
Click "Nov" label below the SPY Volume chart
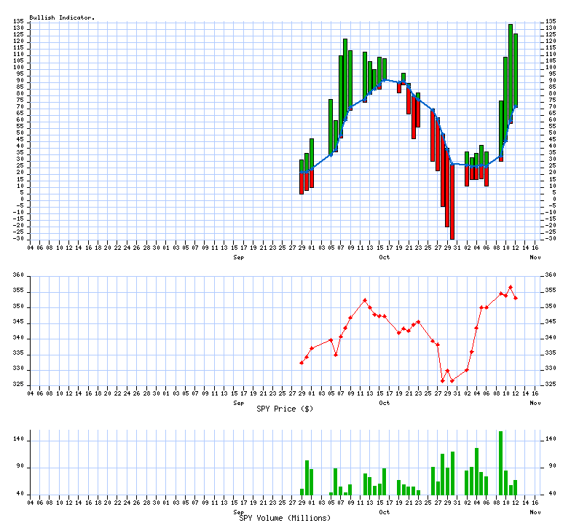coord(535,512)
